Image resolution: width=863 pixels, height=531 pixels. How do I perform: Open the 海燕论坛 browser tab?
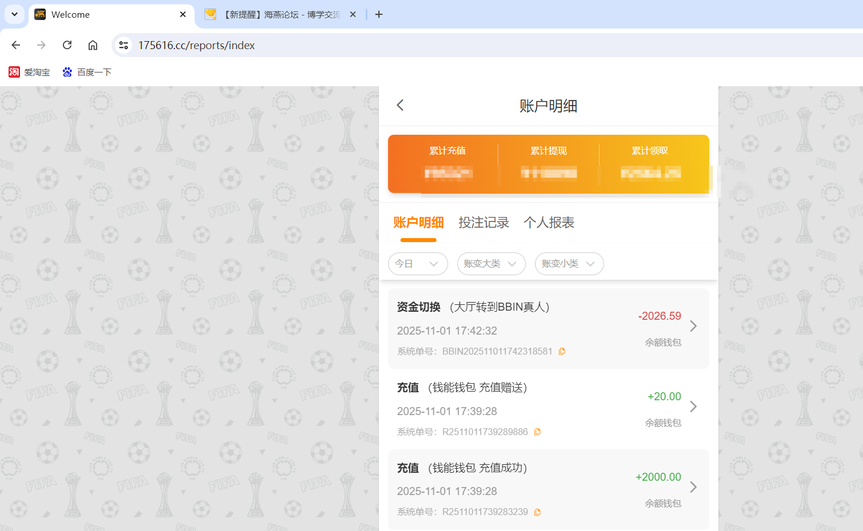[274, 14]
